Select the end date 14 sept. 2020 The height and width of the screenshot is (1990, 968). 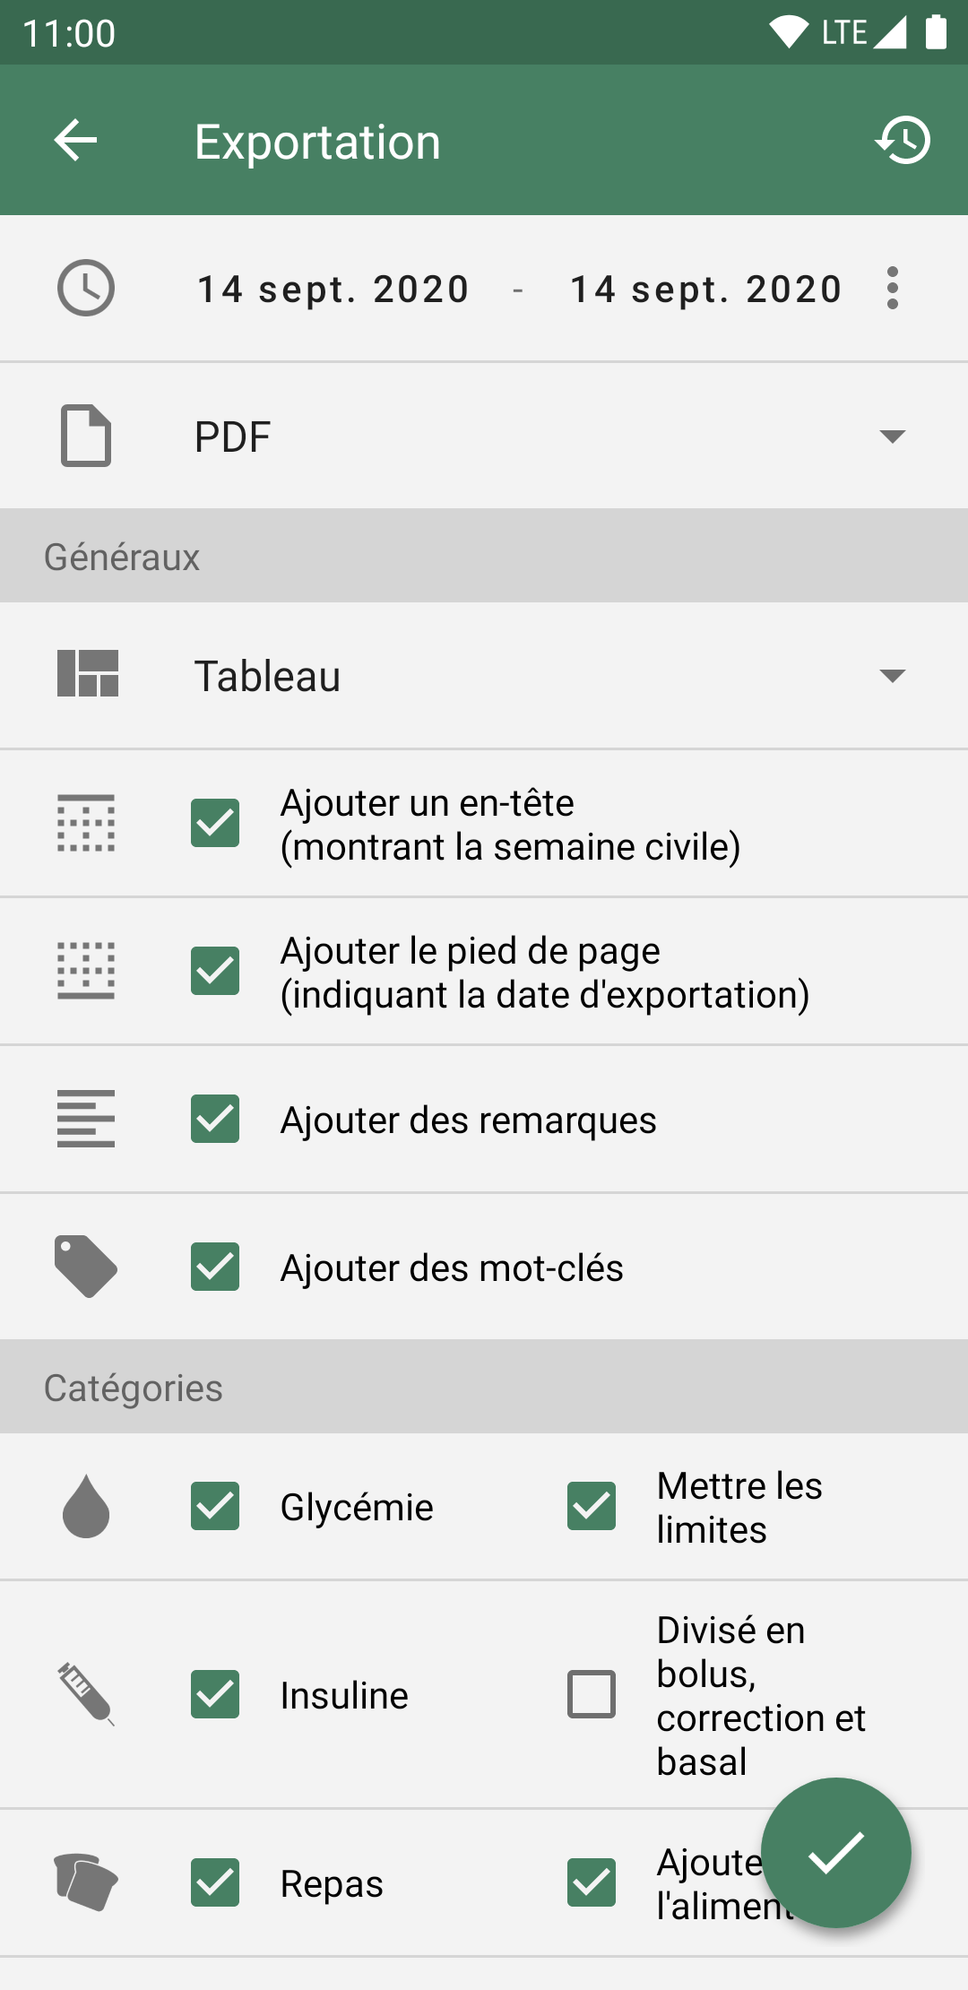pyautogui.click(x=706, y=289)
